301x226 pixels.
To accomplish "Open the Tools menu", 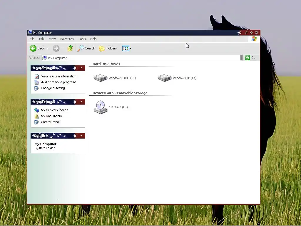I will (x=82, y=39).
